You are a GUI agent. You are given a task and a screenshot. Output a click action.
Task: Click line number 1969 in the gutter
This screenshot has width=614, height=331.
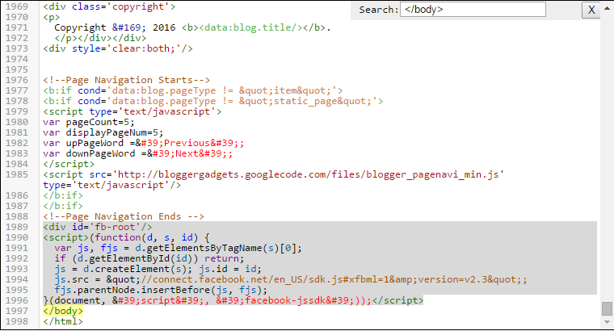point(17,6)
